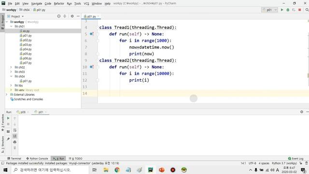The width and height of the screenshot is (309, 174).
Task: Pin the Run tab
Action: [8, 139]
